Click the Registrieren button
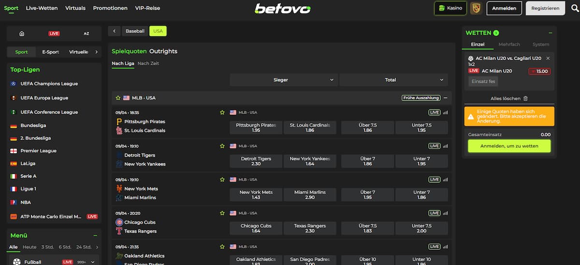This screenshot has width=580, height=265. [x=545, y=8]
